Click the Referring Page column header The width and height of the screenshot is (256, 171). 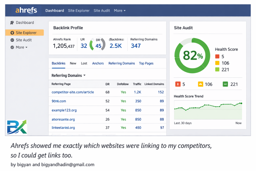click(x=61, y=84)
